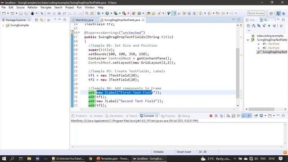Switch to SwingDragDropTextFields.java editor tab
This screenshot has width=288, height=162.
click(122, 20)
